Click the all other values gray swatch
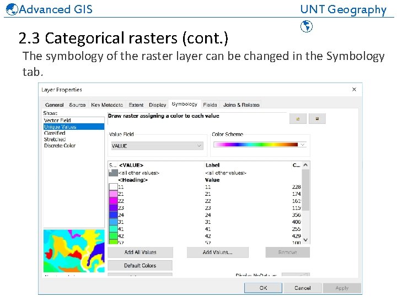Image resolution: width=397 pixels, height=297 pixels. point(113,173)
